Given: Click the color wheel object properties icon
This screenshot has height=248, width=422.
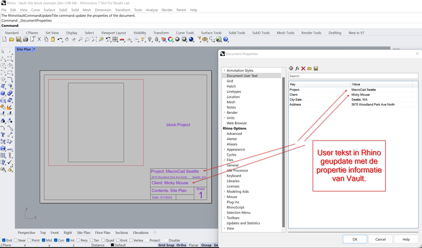Looking at the screenshot, I should (170, 39).
